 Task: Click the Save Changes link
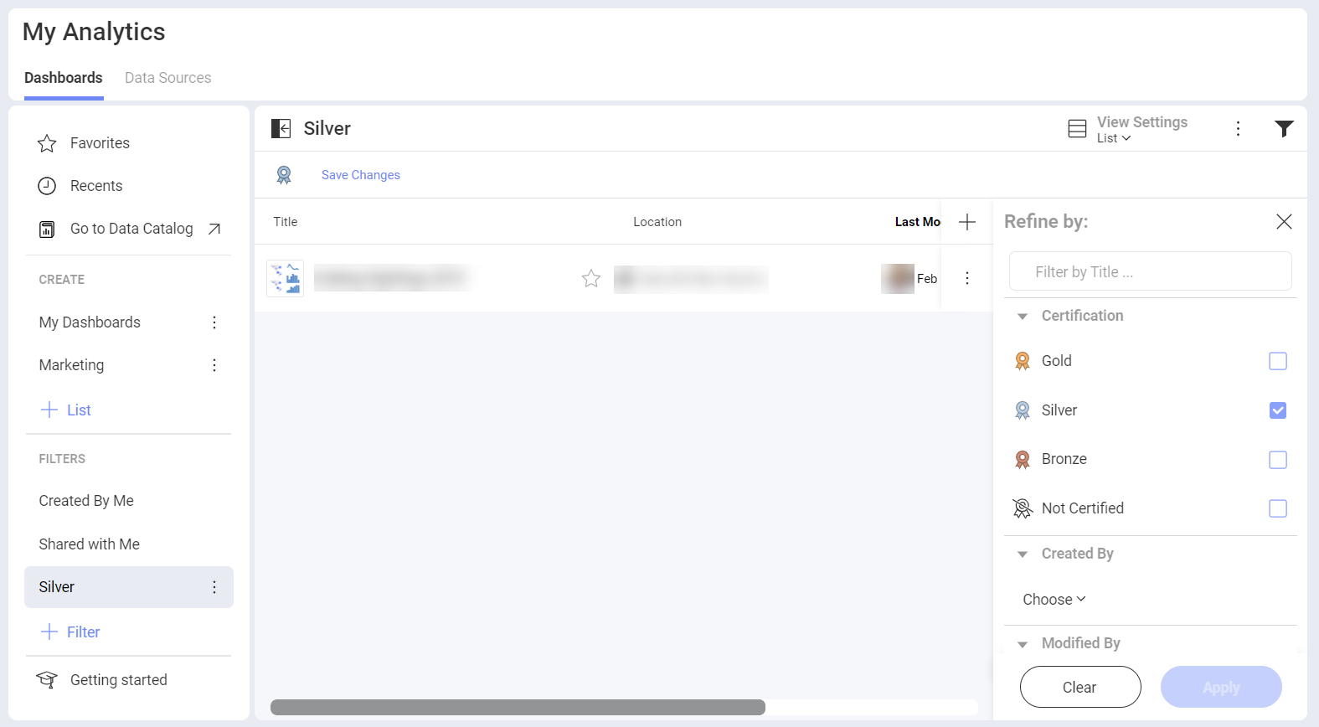pyautogui.click(x=360, y=175)
